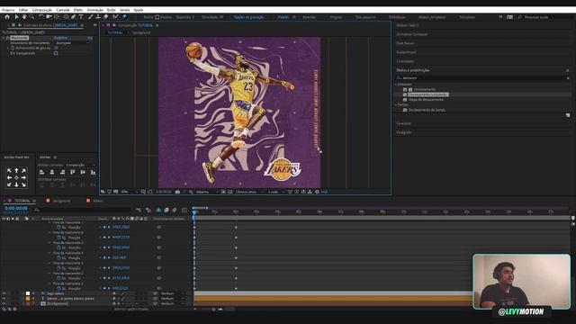576x324 pixels.
Task: Expand the Motion Tools 2 panel
Action: point(408,25)
